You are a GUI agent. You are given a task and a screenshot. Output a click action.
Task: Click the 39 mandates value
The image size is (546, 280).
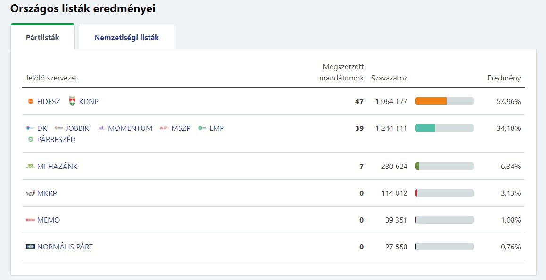click(x=359, y=128)
